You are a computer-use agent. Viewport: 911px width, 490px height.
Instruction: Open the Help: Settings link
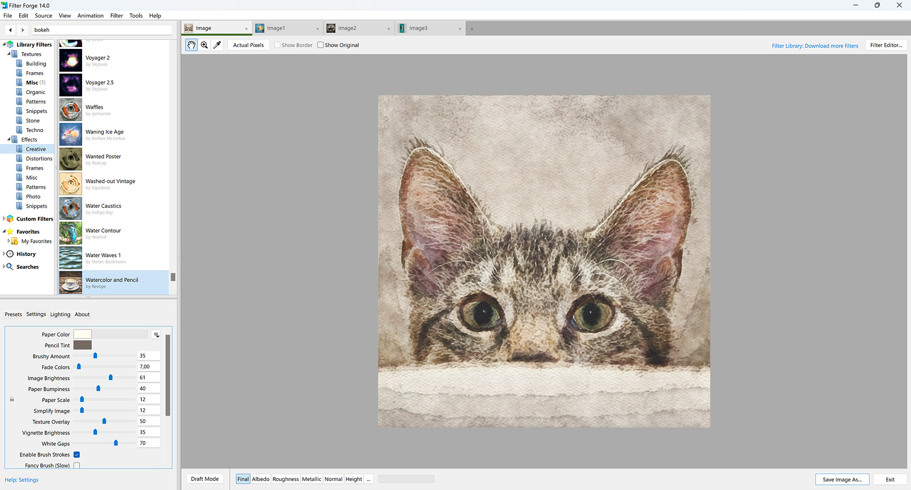click(22, 480)
